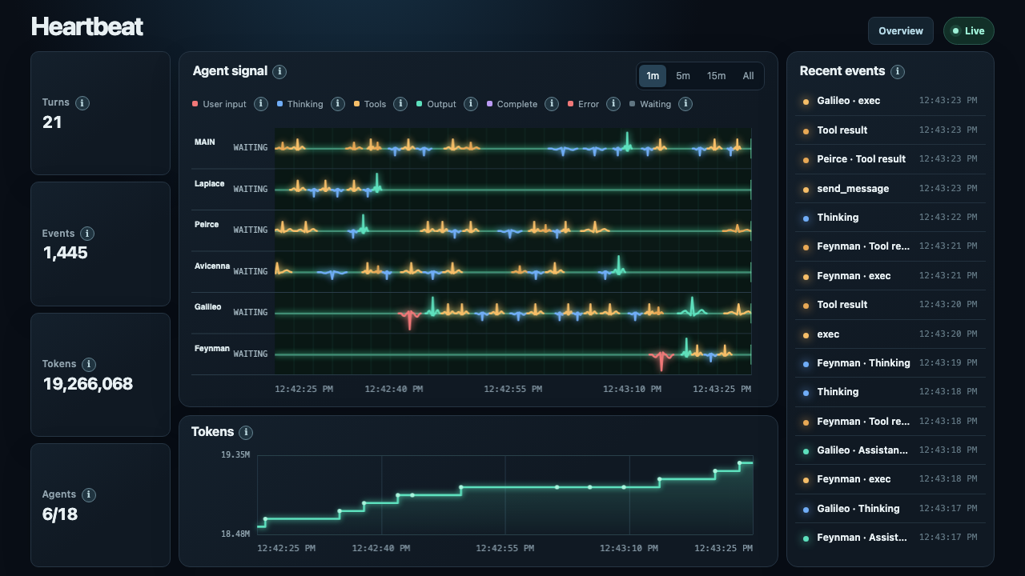Switch to the 15m time range
This screenshot has height=576, width=1025.
[717, 76]
